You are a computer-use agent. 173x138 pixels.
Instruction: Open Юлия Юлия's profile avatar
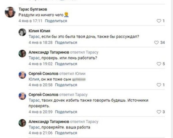click(x=22, y=32)
